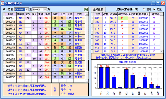Select the 直选 radio button
166x99 pixels.
point(144,9)
